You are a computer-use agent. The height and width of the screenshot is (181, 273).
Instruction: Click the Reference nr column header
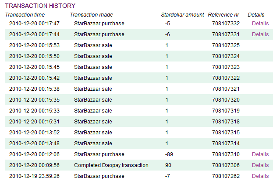coord(223,15)
